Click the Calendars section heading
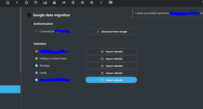Viewport: 203px width, 109px height. 40,44
